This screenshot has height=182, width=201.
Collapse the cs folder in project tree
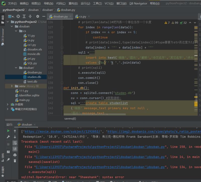(16, 31)
